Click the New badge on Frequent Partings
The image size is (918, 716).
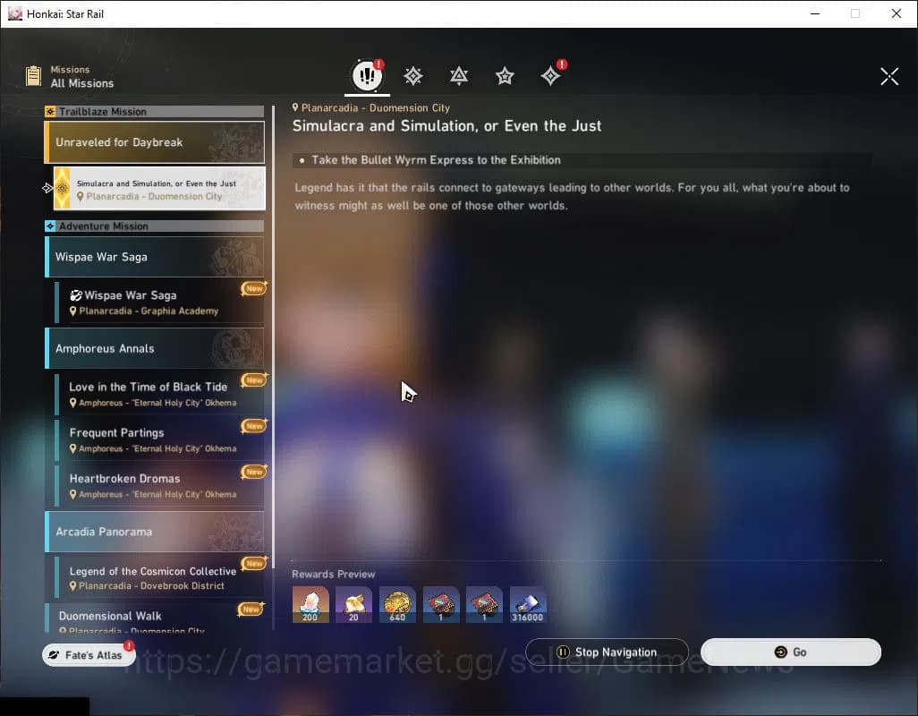(x=254, y=426)
